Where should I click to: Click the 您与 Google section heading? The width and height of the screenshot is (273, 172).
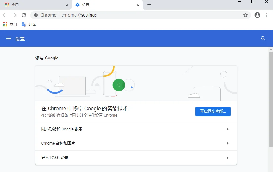pos(47,58)
